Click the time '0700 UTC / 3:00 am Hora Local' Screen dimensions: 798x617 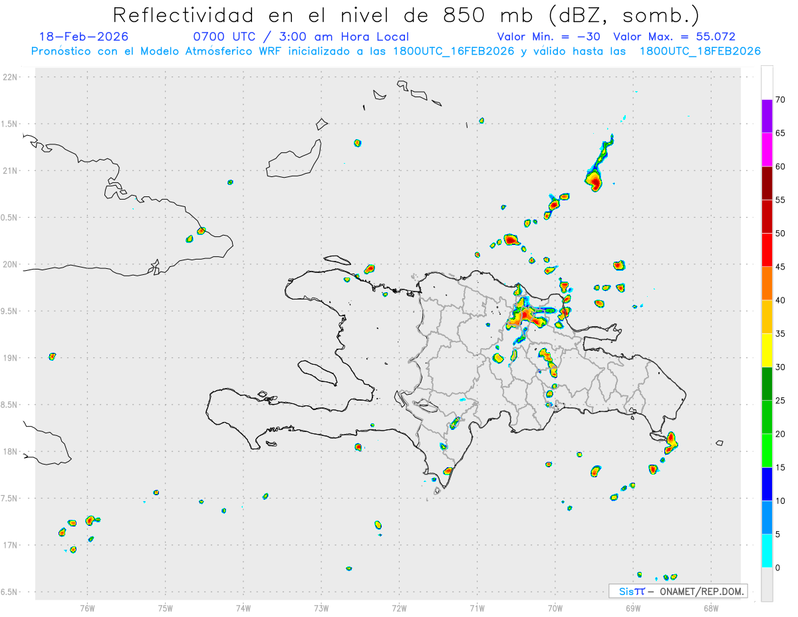301,37
